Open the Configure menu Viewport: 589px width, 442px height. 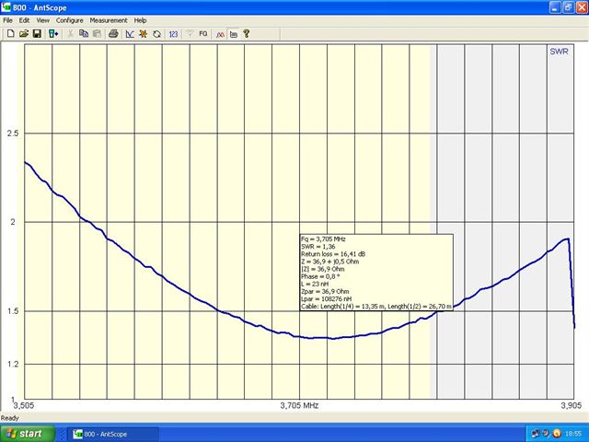70,20
